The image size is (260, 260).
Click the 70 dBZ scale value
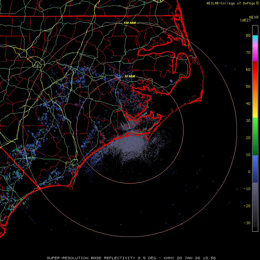coord(248,52)
